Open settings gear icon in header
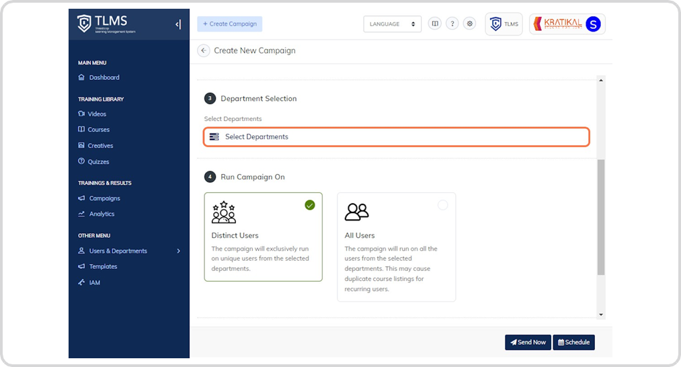The image size is (681, 367). pyautogui.click(x=469, y=24)
